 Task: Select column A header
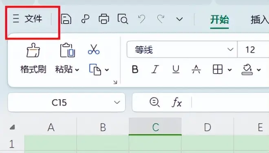pyautogui.click(x=51, y=127)
